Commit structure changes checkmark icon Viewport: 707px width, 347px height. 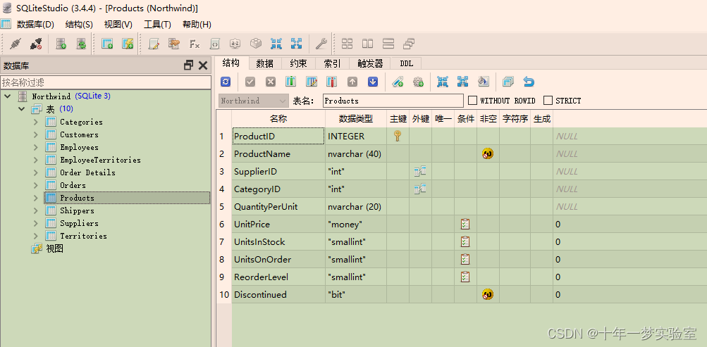250,82
